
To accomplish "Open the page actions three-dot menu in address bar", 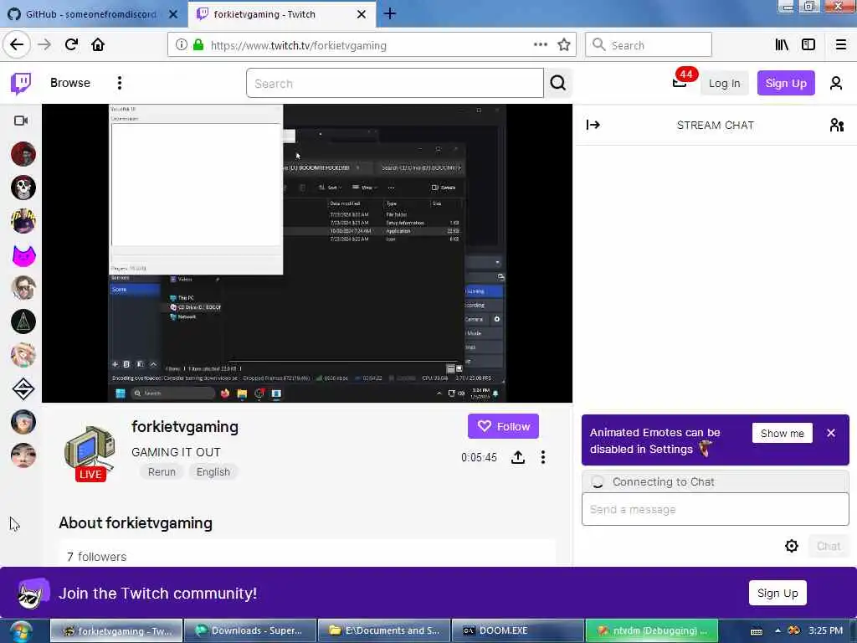I will [x=540, y=45].
